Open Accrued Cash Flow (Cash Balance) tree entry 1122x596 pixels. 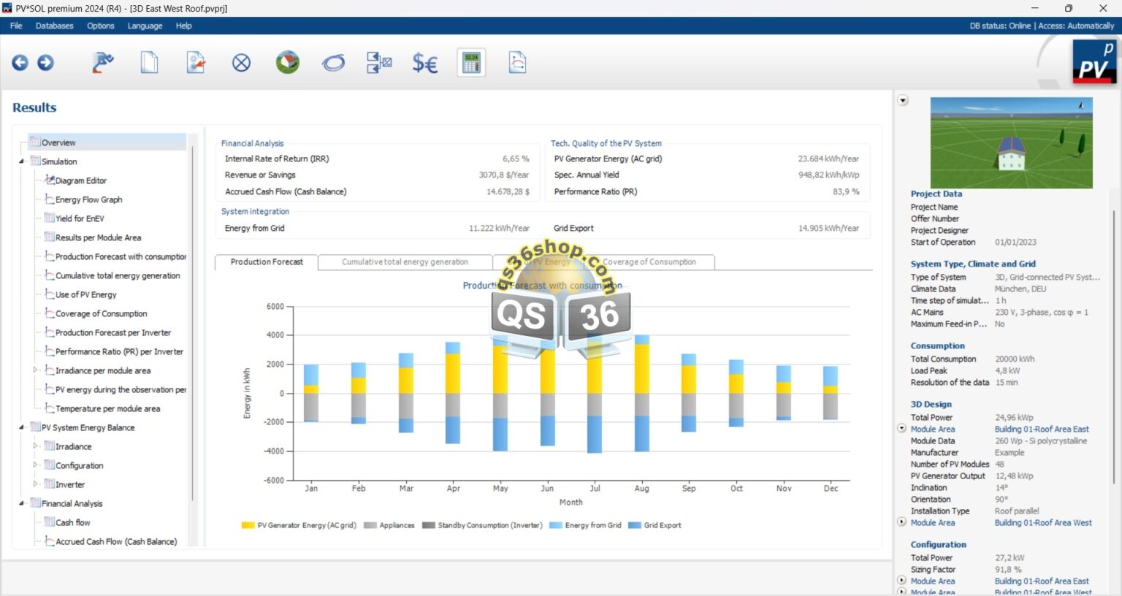click(116, 541)
